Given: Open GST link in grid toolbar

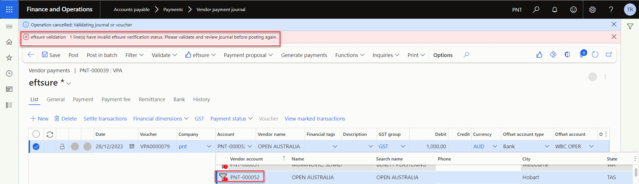Looking at the screenshot, I should [199, 119].
